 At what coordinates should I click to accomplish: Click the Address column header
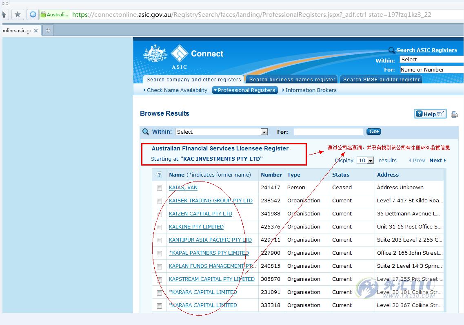(x=388, y=175)
